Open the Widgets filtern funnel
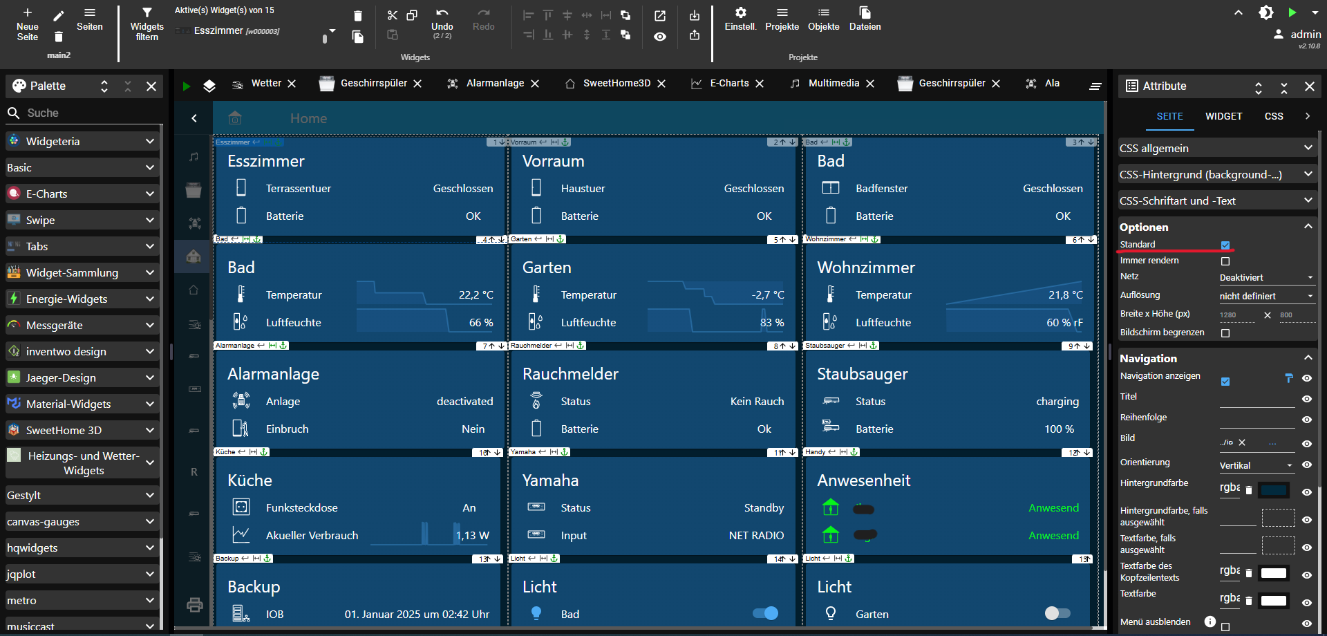The width and height of the screenshot is (1327, 636). 147,24
